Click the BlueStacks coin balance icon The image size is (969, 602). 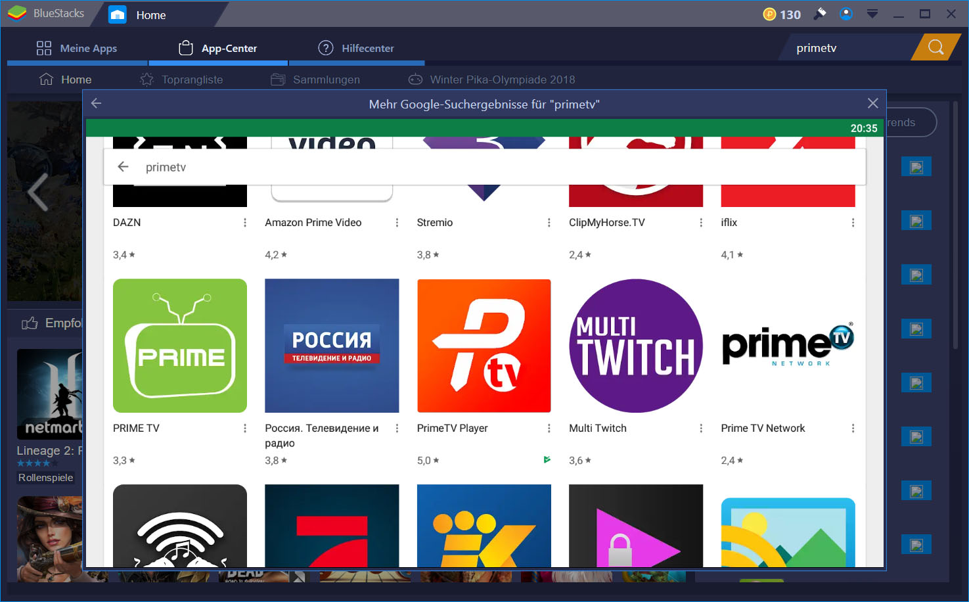pyautogui.click(x=769, y=14)
